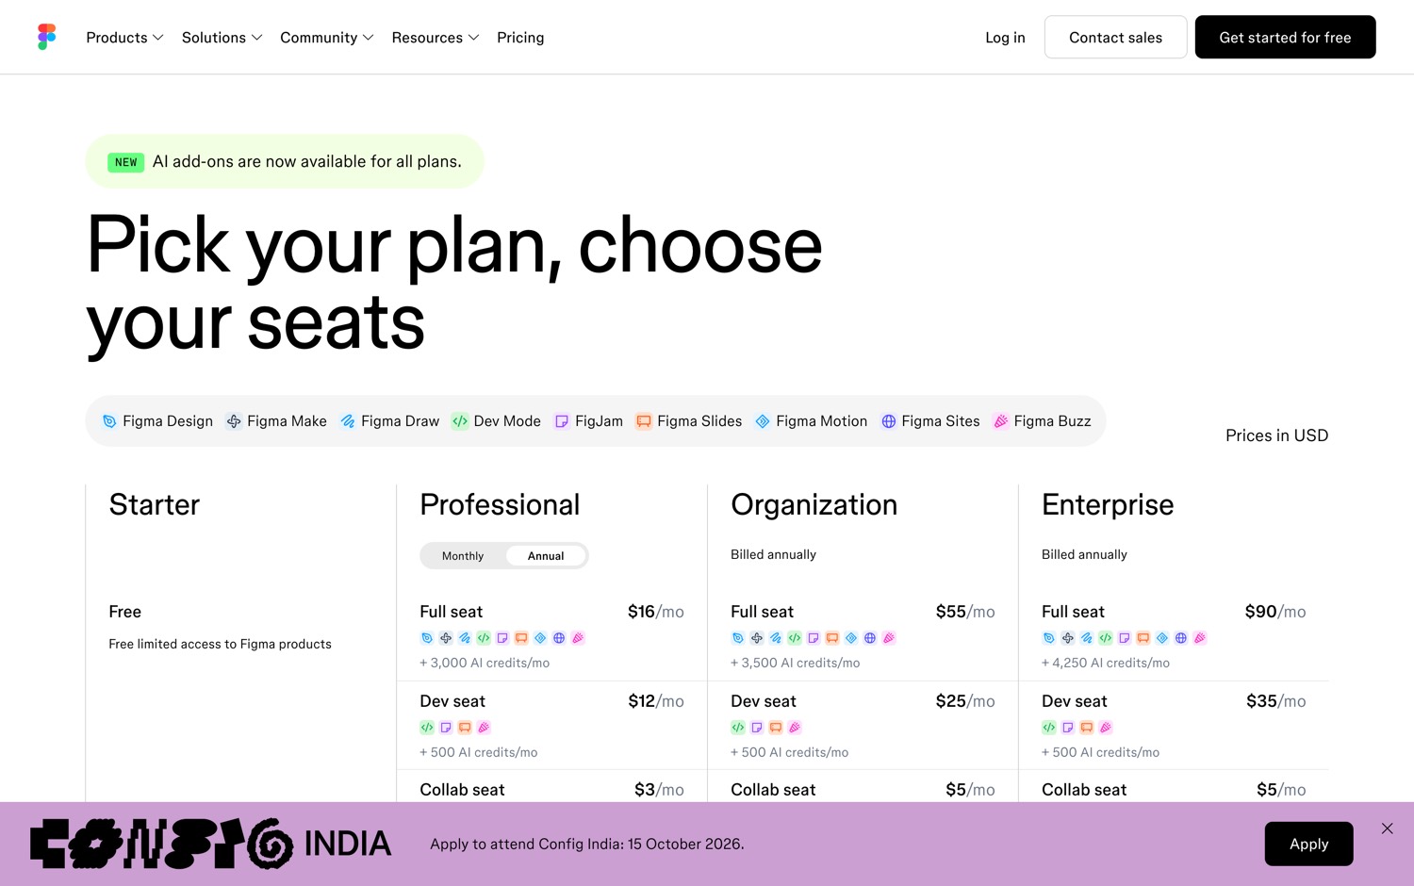Select the Figma Design product icon
Viewport: 1414px width, 886px height.
tap(109, 421)
